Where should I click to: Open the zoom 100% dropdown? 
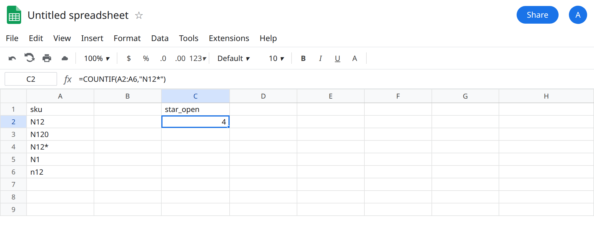97,58
